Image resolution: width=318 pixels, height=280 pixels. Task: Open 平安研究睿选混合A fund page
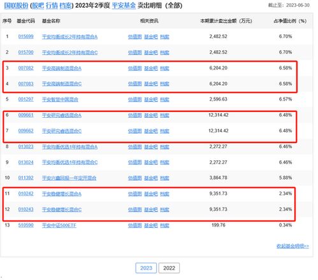[62, 115]
